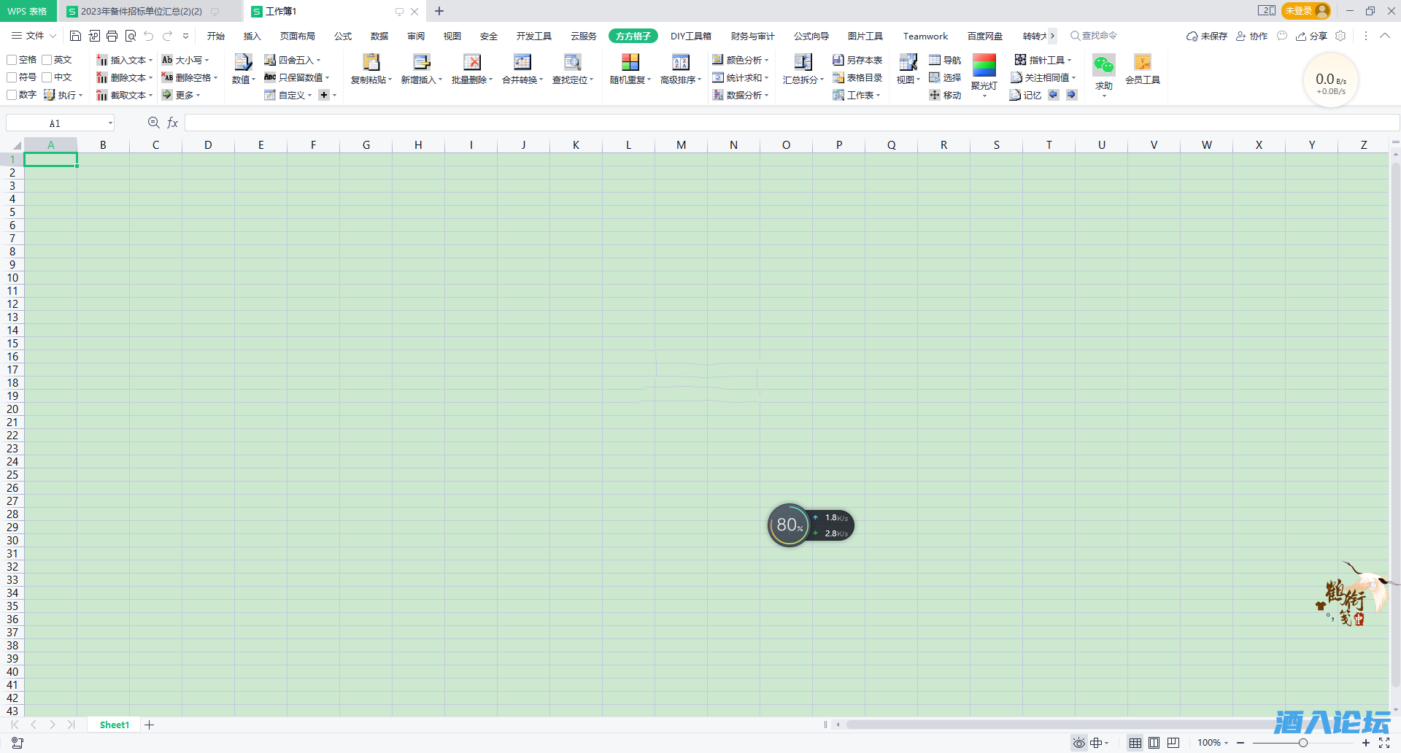Click the 批量删除 icon
Image resolution: width=1401 pixels, height=753 pixels.
(471, 63)
